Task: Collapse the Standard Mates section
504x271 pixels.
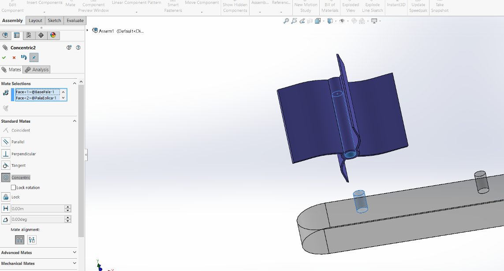Action: tap(75, 121)
